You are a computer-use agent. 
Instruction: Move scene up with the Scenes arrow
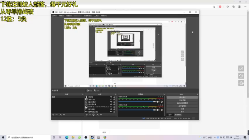(61, 115)
